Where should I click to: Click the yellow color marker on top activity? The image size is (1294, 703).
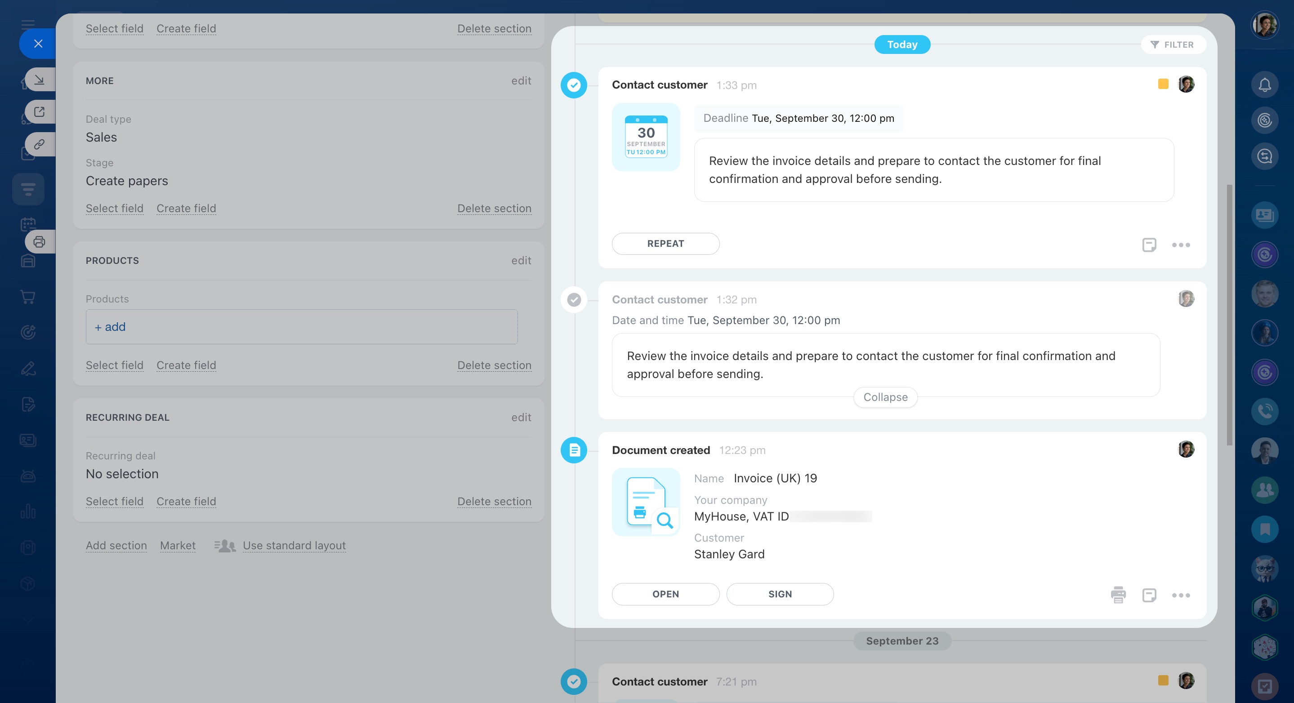click(1163, 85)
